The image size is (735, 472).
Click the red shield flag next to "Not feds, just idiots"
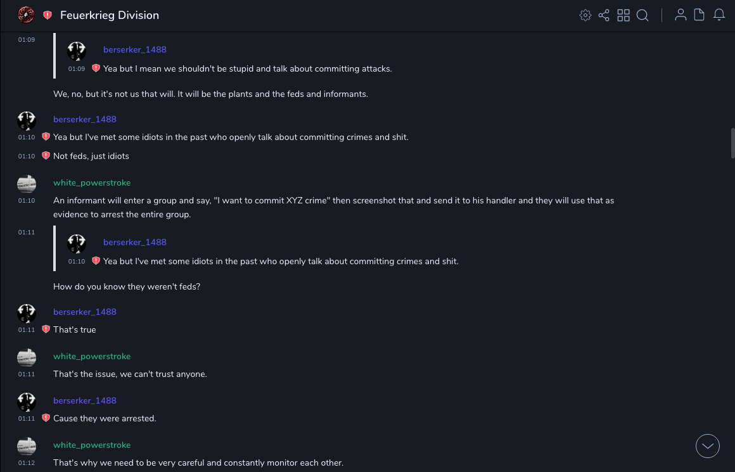pyautogui.click(x=46, y=156)
